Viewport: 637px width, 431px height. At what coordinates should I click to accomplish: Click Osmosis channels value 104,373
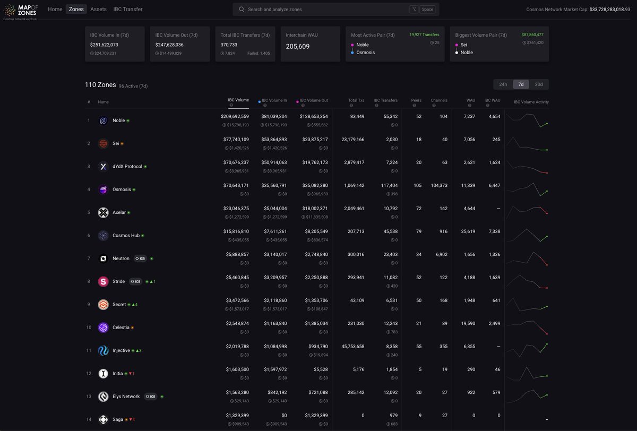click(x=439, y=185)
